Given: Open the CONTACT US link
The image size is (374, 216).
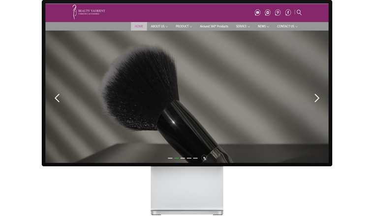Looking at the screenshot, I should tap(287, 27).
